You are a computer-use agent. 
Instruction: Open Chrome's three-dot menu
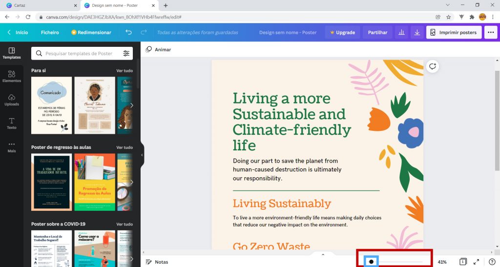(493, 17)
